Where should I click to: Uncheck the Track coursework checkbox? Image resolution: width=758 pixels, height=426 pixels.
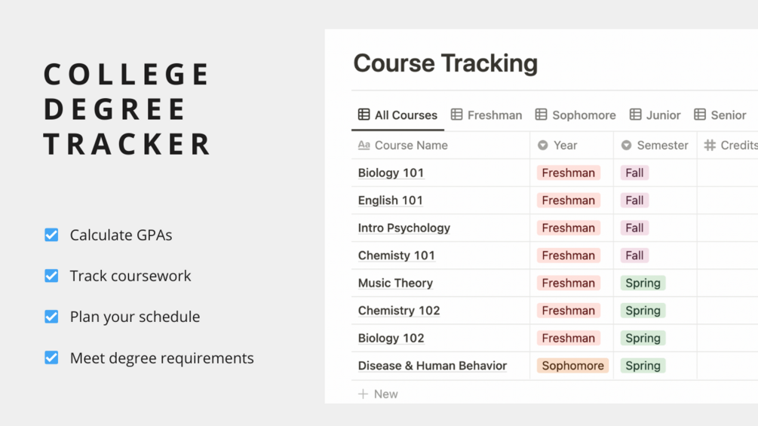[51, 276]
